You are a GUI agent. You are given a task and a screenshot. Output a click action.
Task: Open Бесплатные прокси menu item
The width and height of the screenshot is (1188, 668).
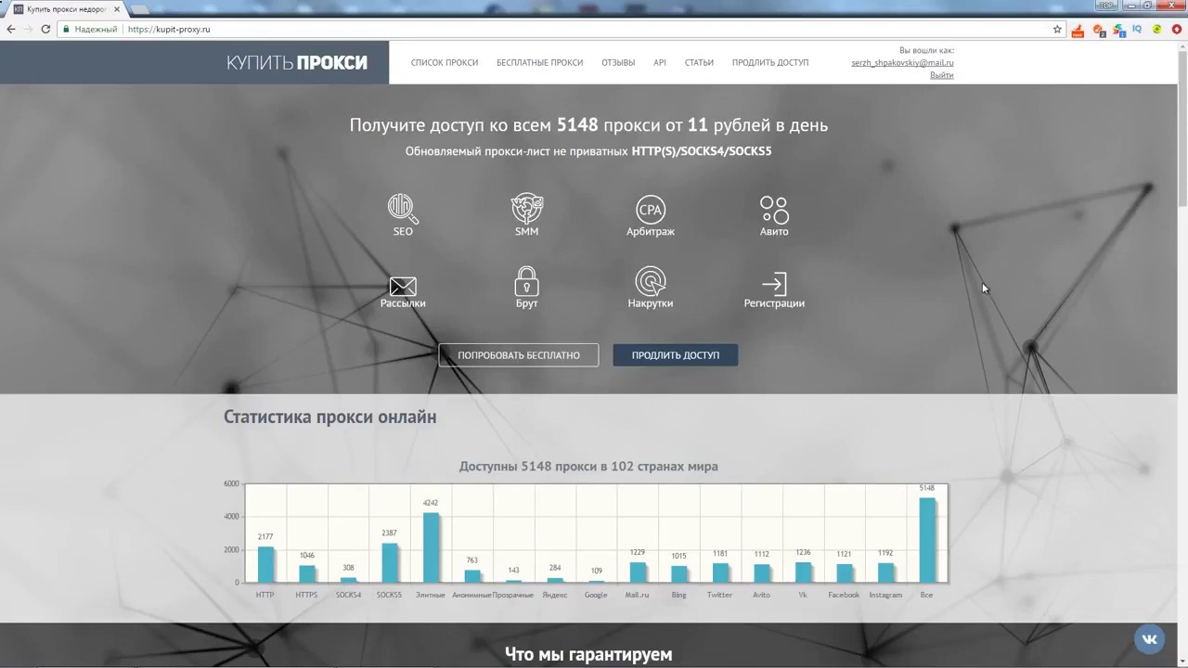point(540,62)
